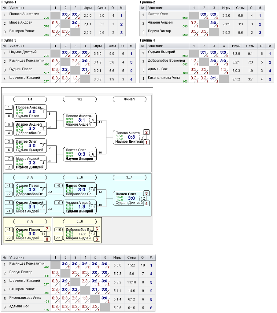Click Сеты column header in Группа-3
The height and width of the screenshot is (313, 277).
coord(112,46)
